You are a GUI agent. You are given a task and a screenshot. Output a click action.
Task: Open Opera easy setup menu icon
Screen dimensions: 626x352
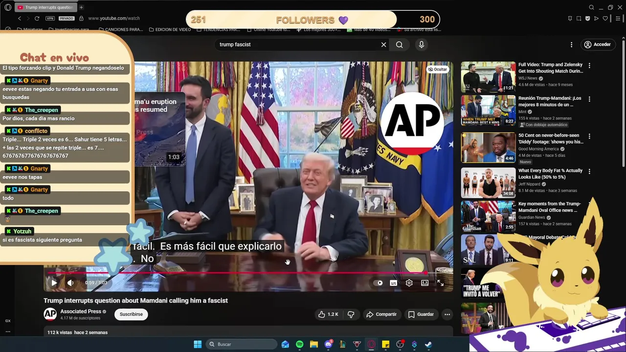tap(618, 18)
